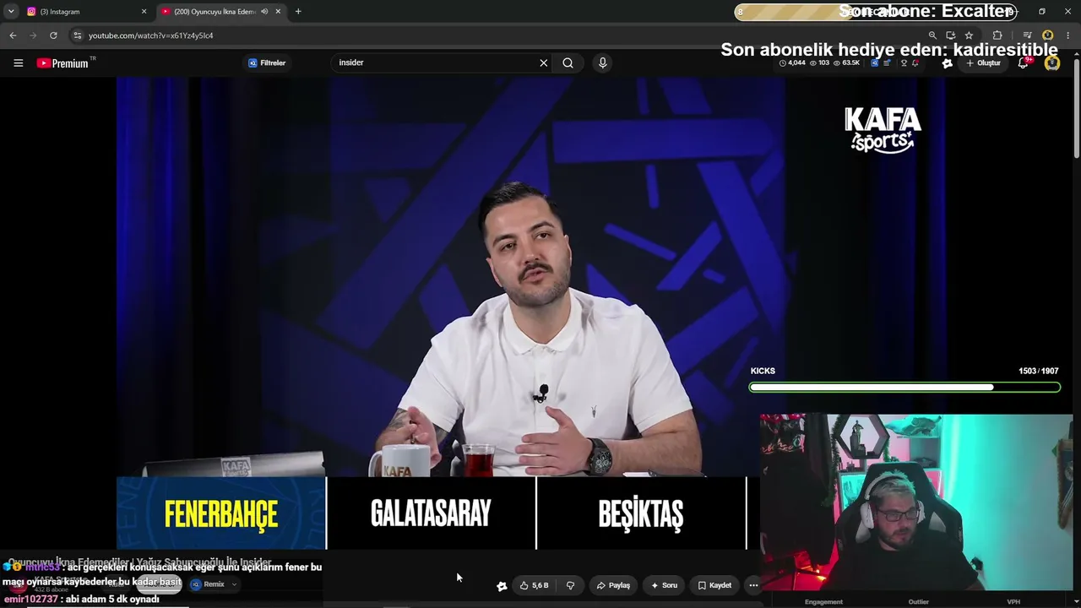
Task: Clear the search text with the X
Action: click(x=544, y=62)
